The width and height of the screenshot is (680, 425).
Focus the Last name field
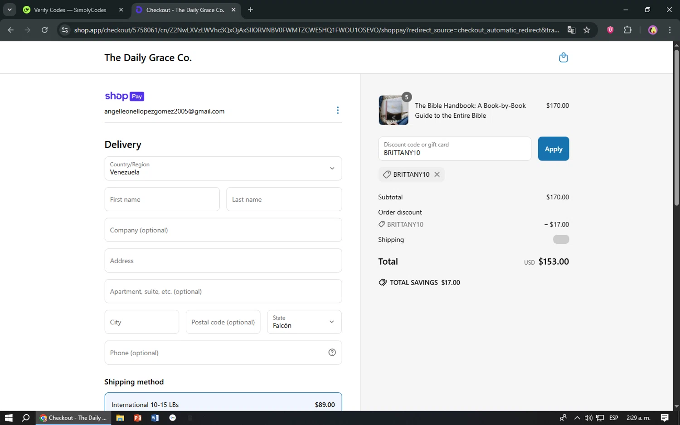click(x=284, y=199)
